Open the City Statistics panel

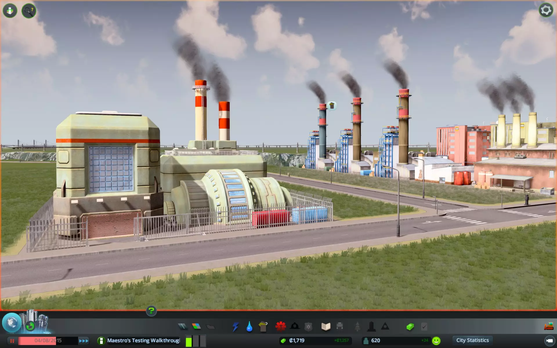click(x=472, y=340)
